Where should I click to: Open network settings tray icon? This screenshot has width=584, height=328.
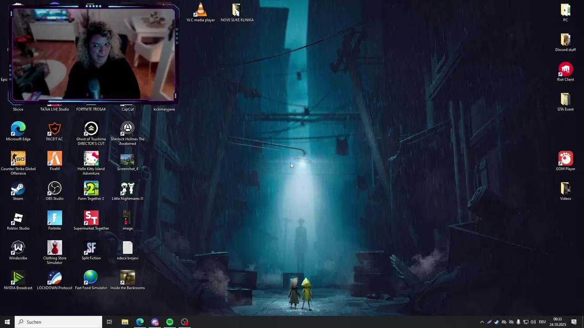pyautogui.click(x=526, y=322)
